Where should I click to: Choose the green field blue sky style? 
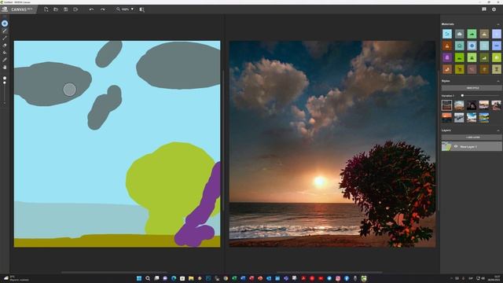[x=484, y=117]
